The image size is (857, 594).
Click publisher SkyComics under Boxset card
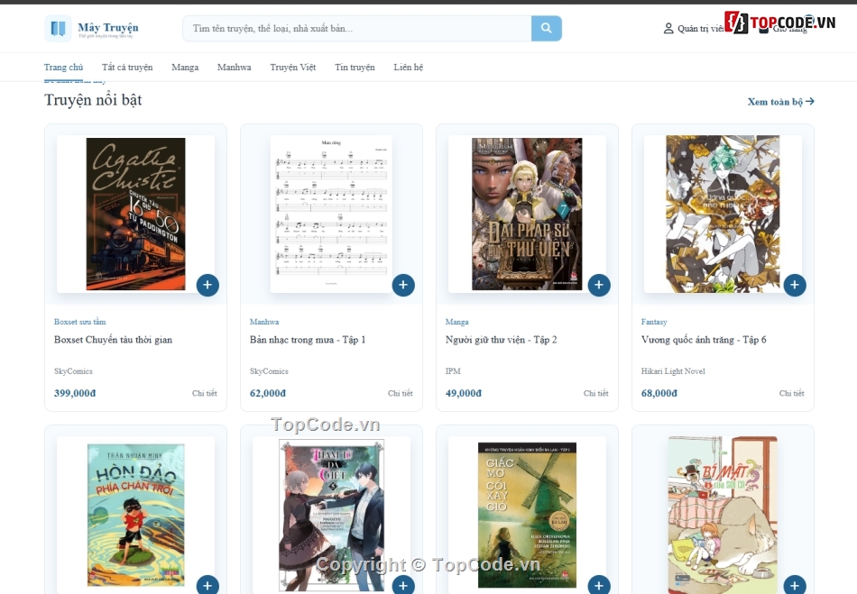[x=73, y=371]
